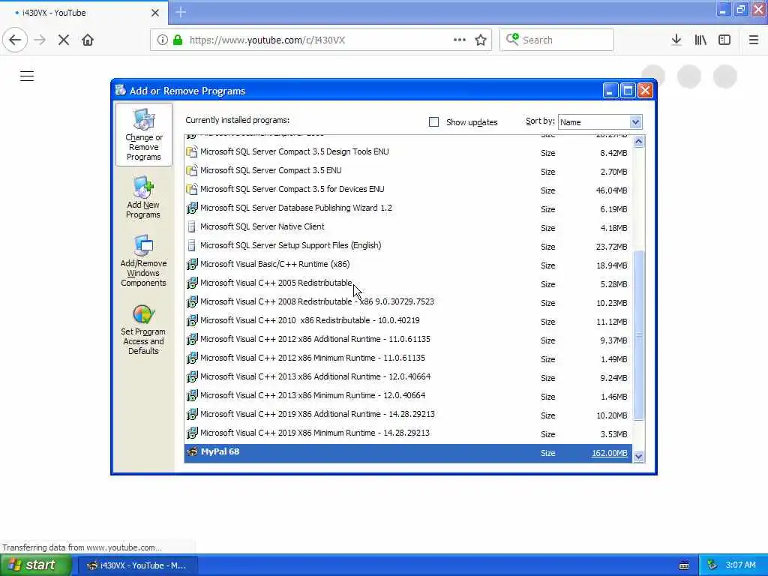The height and width of the screenshot is (576, 768).
Task: Select Change or Remove Programs
Action: click(143, 134)
